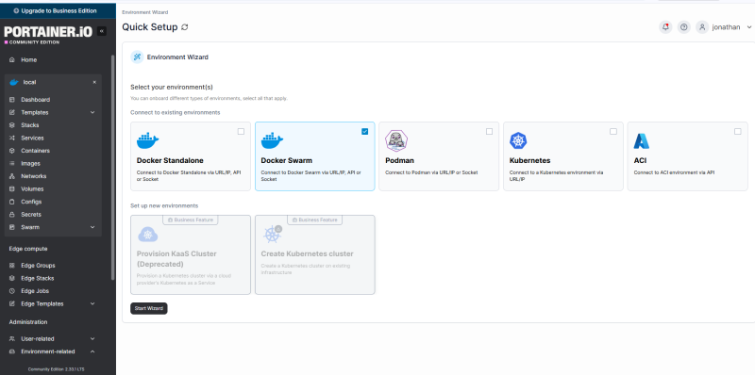Click Community Edition 2.33.1 LTS version text
The height and width of the screenshot is (375, 755).
coord(57,369)
